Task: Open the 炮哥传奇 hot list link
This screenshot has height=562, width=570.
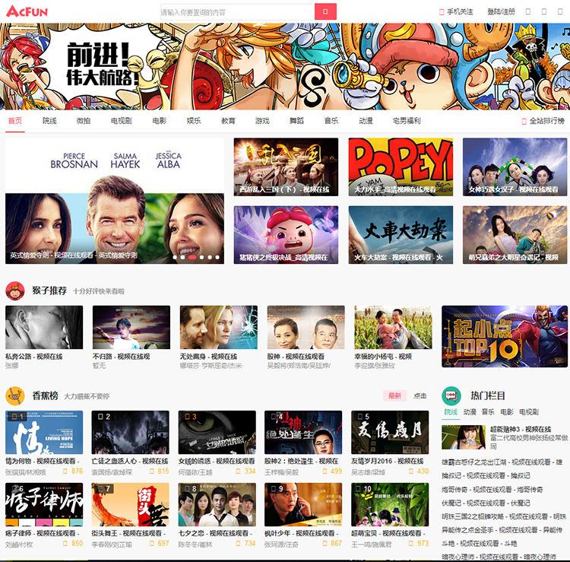Action: click(x=492, y=490)
